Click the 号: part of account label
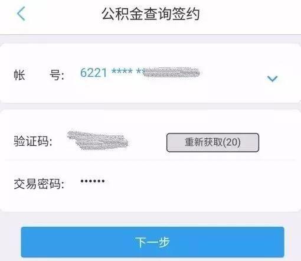 [57, 75]
